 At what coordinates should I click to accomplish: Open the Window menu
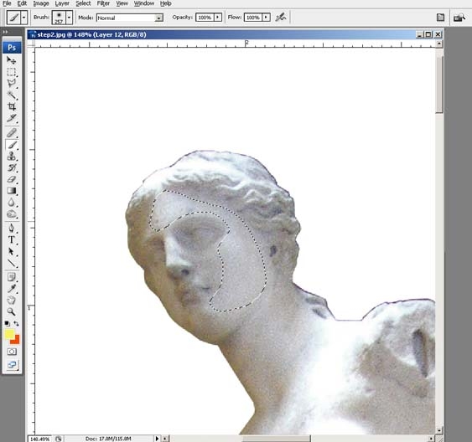[x=144, y=3]
